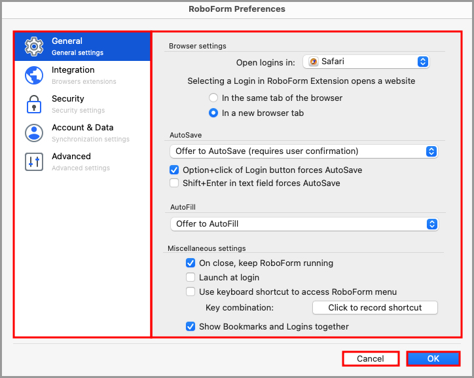This screenshot has width=474, height=378.
Task: Enable the Launch at login checkbox
Action: 191,277
